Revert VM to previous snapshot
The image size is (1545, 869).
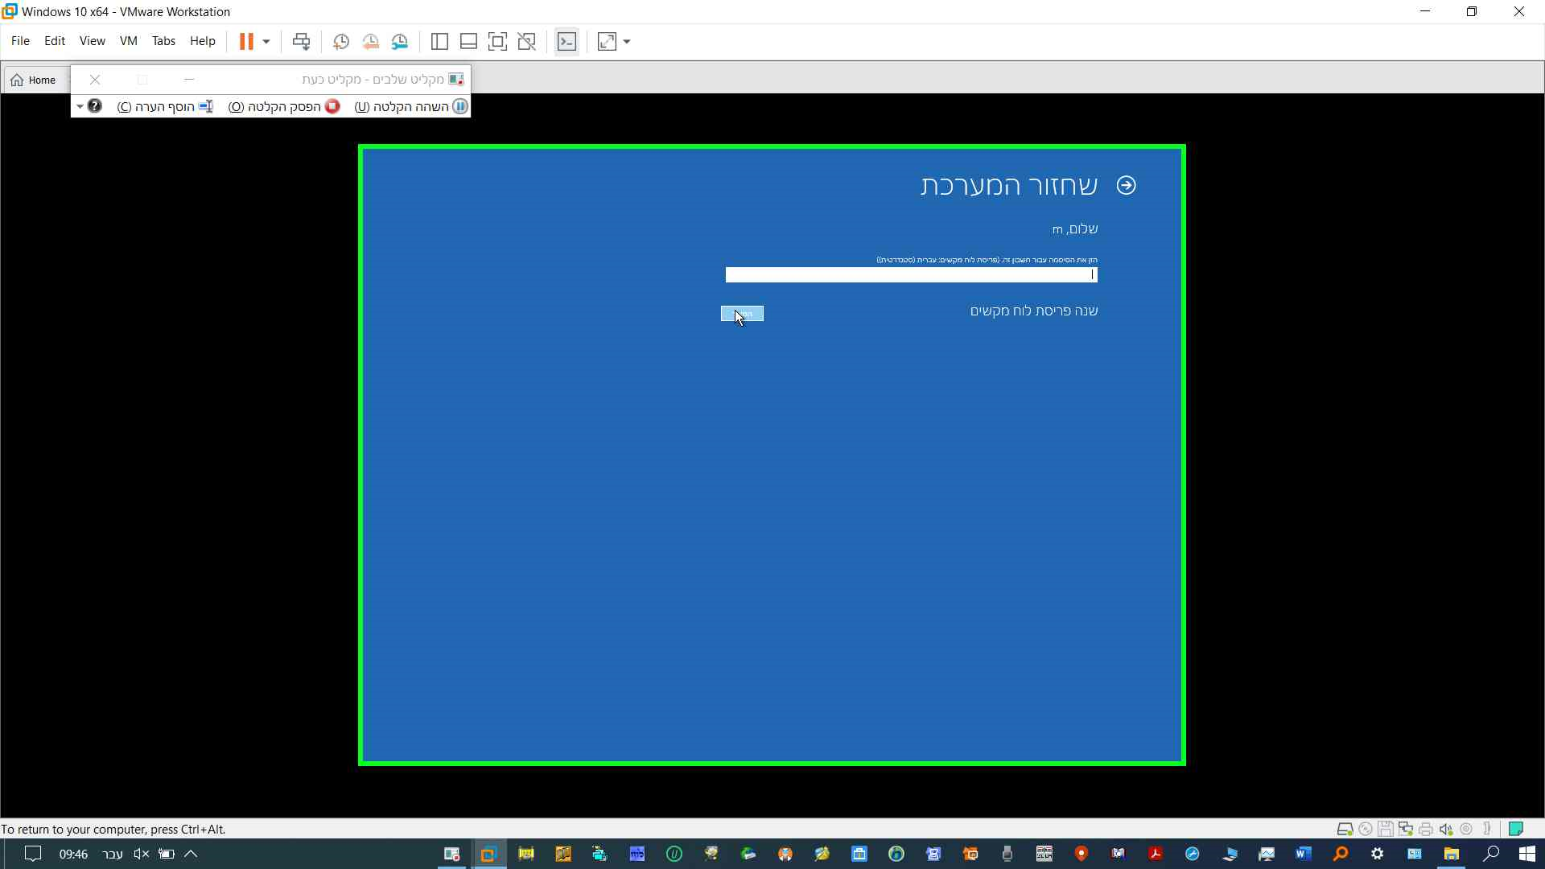coord(370,42)
